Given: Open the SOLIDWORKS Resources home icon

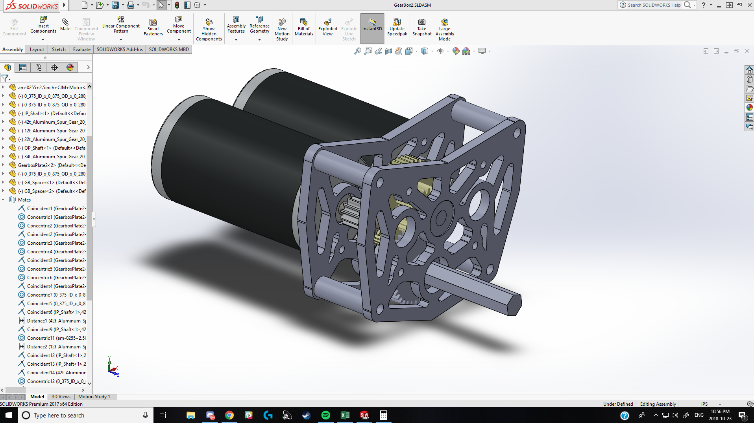Looking at the screenshot, I should (749, 70).
